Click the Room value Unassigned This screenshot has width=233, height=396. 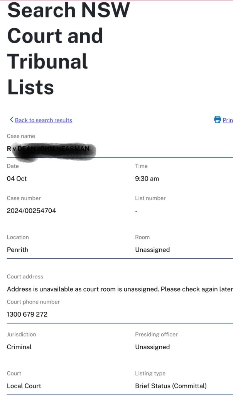click(152, 250)
